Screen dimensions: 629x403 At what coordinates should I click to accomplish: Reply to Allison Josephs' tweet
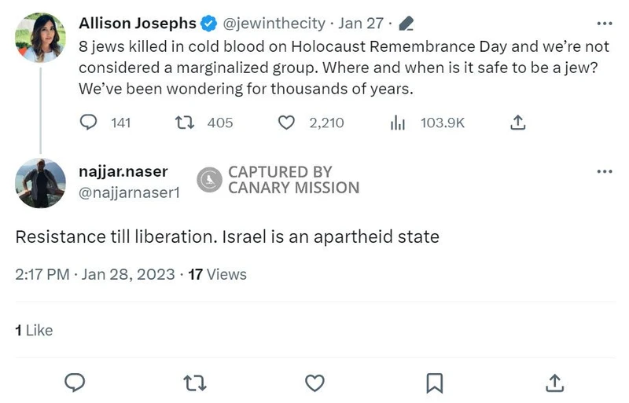tap(90, 123)
